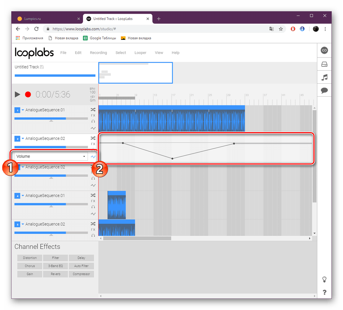
Task: Open the music note sounds panel
Action: tap(324, 77)
